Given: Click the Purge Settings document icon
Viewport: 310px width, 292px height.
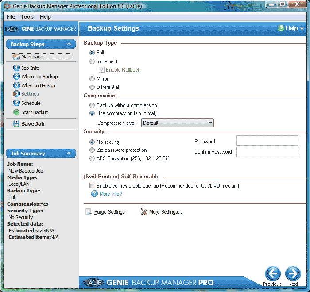Looking at the screenshot, I should click(89, 212).
